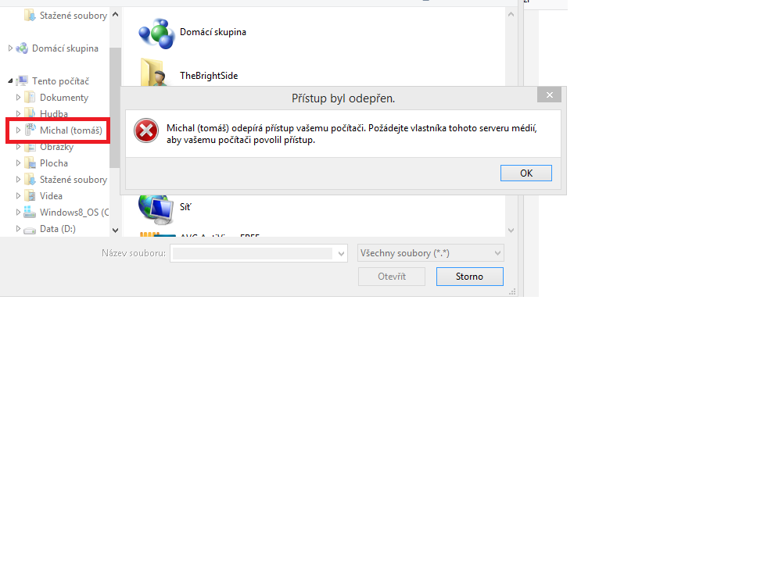
Task: Close the Přístup byl odepřen dialog
Action: click(549, 95)
